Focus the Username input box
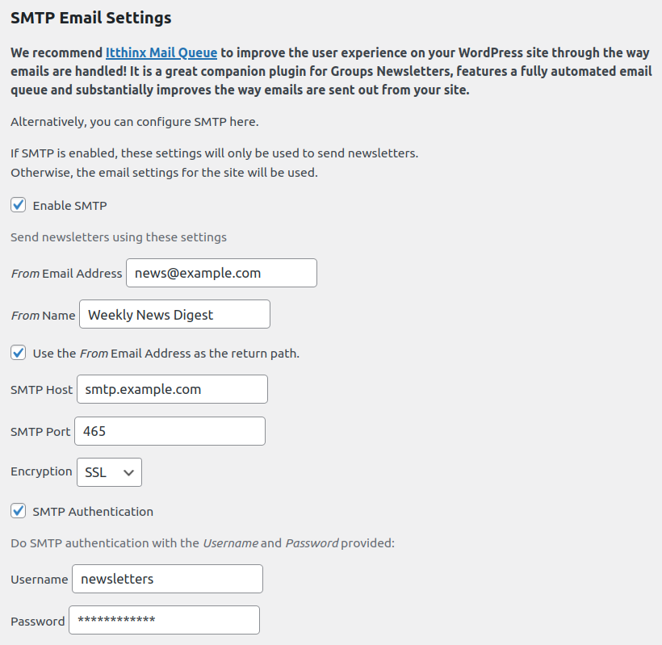 tap(167, 579)
